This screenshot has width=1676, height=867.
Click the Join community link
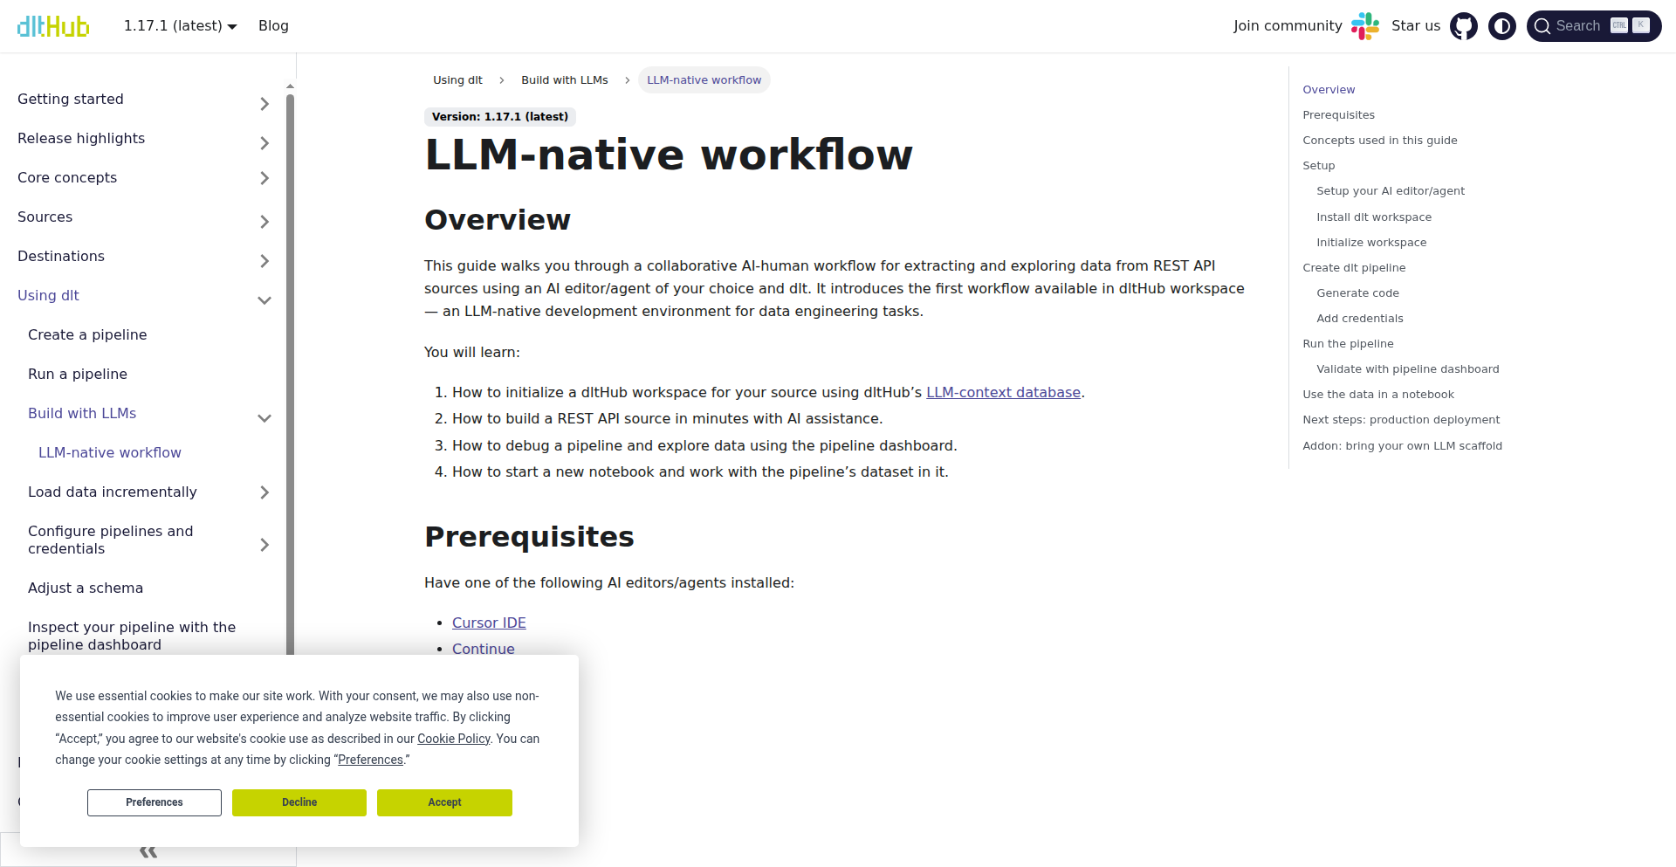[x=1288, y=26]
